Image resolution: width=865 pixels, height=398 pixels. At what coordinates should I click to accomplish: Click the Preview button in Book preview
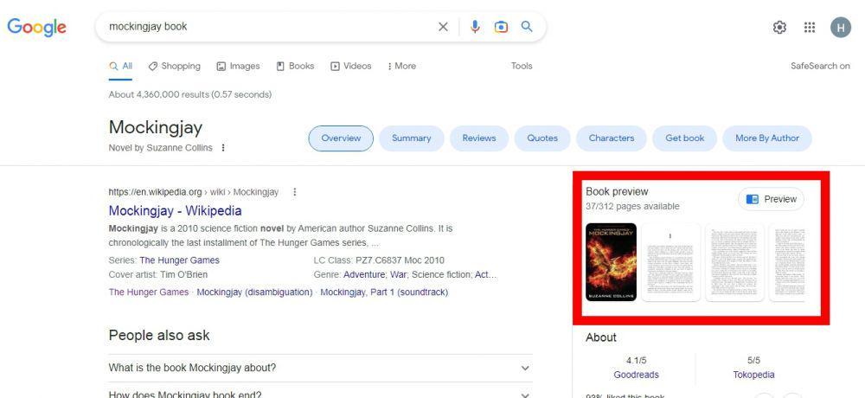coord(772,199)
